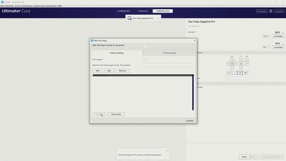Click the Edit button
Viewport: 286px width, 161px height.
pyautogui.click(x=109, y=71)
